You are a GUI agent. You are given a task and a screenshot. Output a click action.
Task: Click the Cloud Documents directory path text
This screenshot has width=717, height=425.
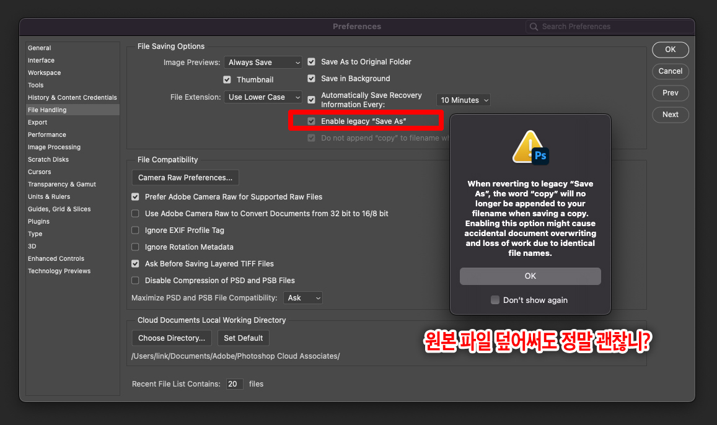tap(235, 356)
